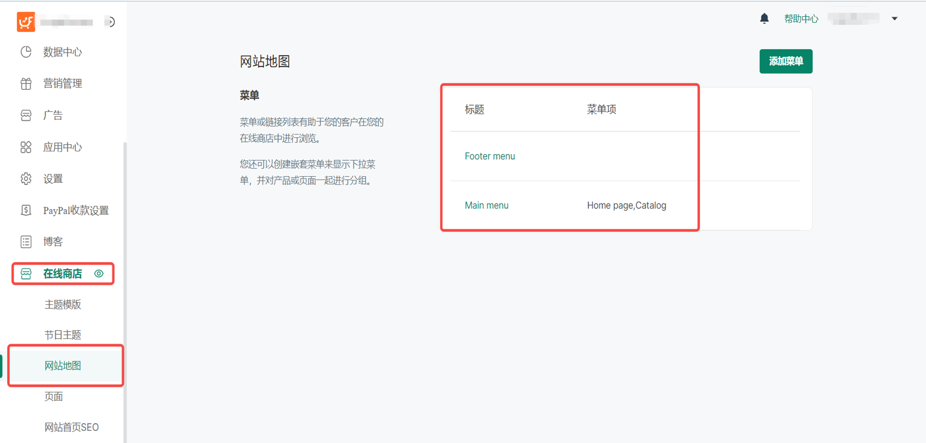
Task: Click the Home page,Catalog cell
Action: [x=626, y=205]
